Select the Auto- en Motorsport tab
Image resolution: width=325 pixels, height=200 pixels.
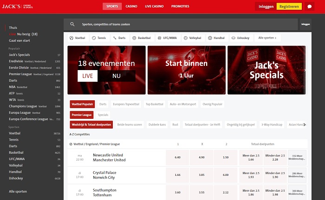183,104
